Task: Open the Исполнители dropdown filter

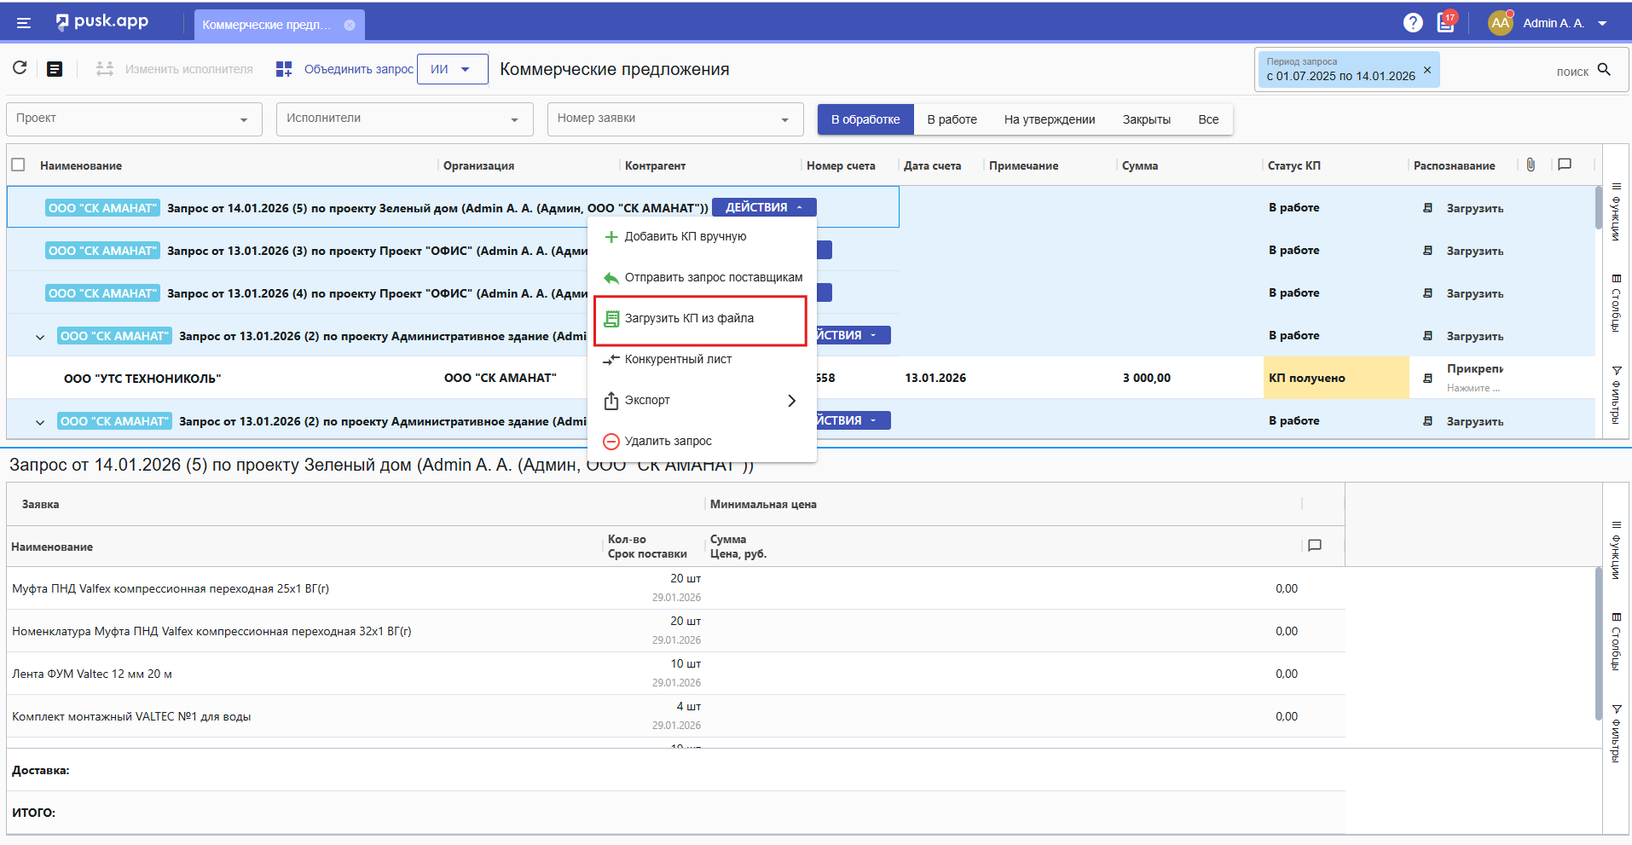Action: point(404,119)
